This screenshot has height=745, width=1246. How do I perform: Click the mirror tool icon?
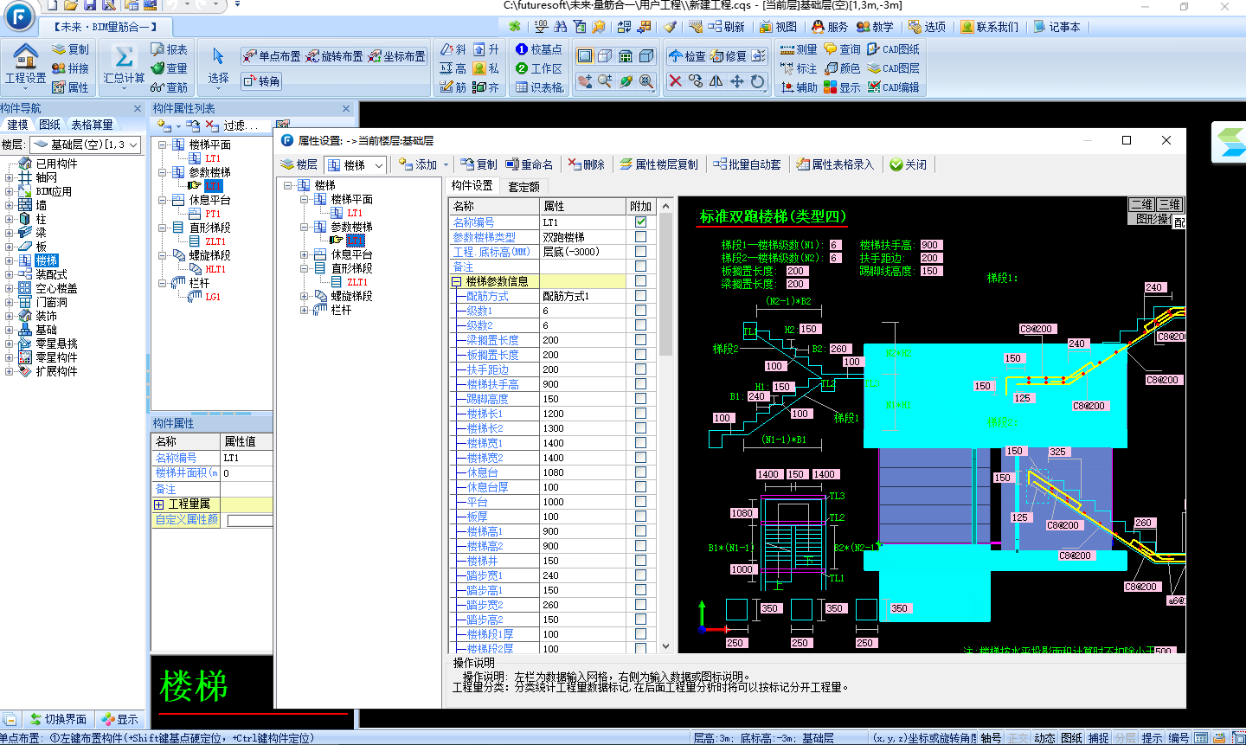pos(716,80)
